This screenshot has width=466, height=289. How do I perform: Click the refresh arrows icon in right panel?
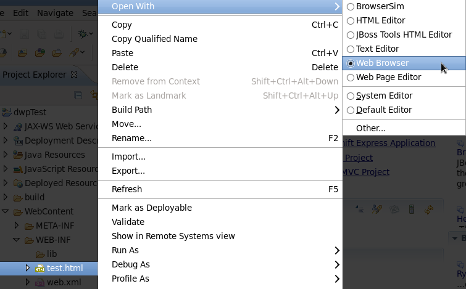pyautogui.click(x=428, y=210)
